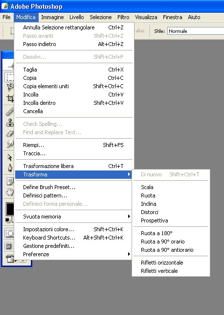Select Copia menu entry
Screen dimensions: 224x315
click(x=73, y=78)
